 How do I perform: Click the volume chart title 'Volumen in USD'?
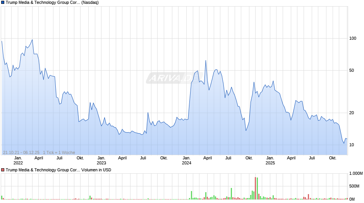tap(96, 170)
